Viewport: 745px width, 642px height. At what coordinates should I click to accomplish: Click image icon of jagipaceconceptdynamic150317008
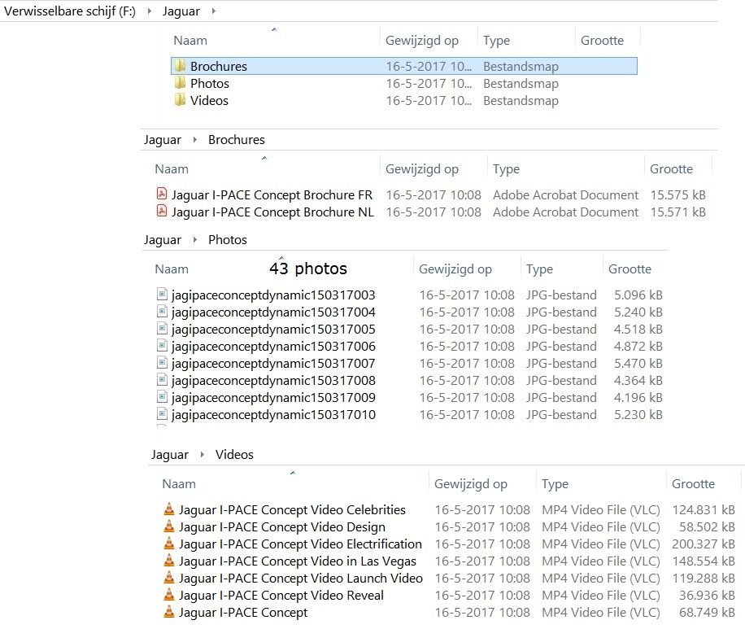[x=162, y=380]
